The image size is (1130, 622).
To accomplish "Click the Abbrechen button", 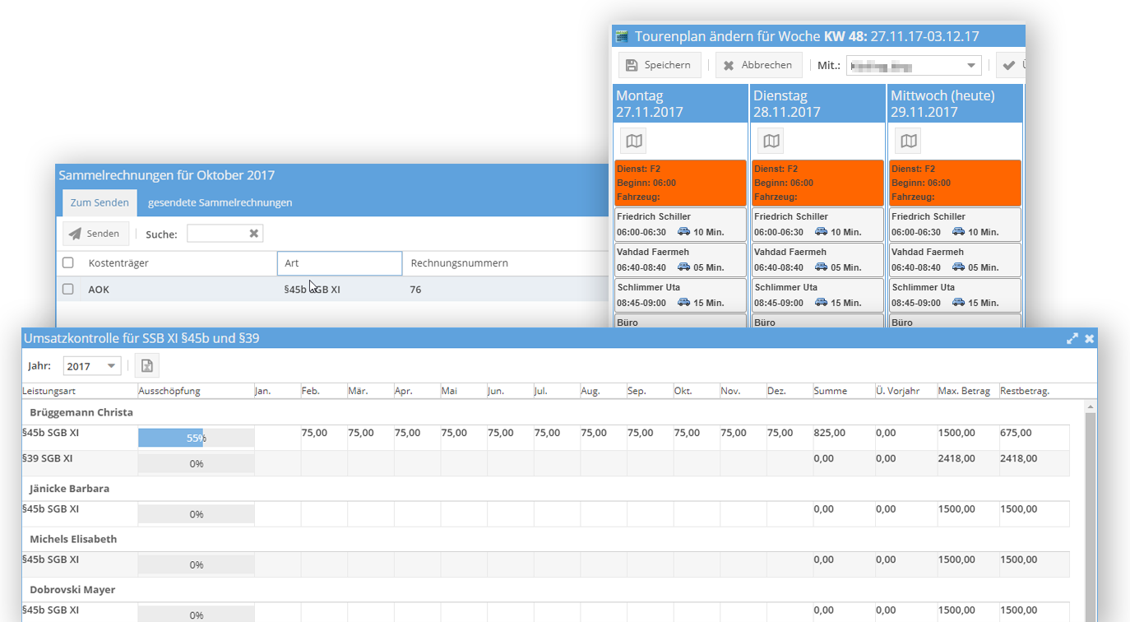I will pos(757,65).
